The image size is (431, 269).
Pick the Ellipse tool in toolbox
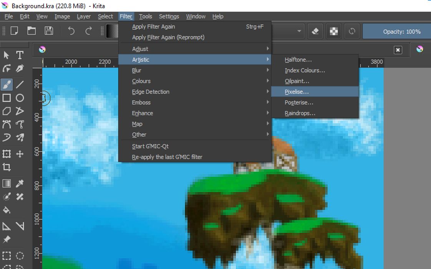[20, 98]
